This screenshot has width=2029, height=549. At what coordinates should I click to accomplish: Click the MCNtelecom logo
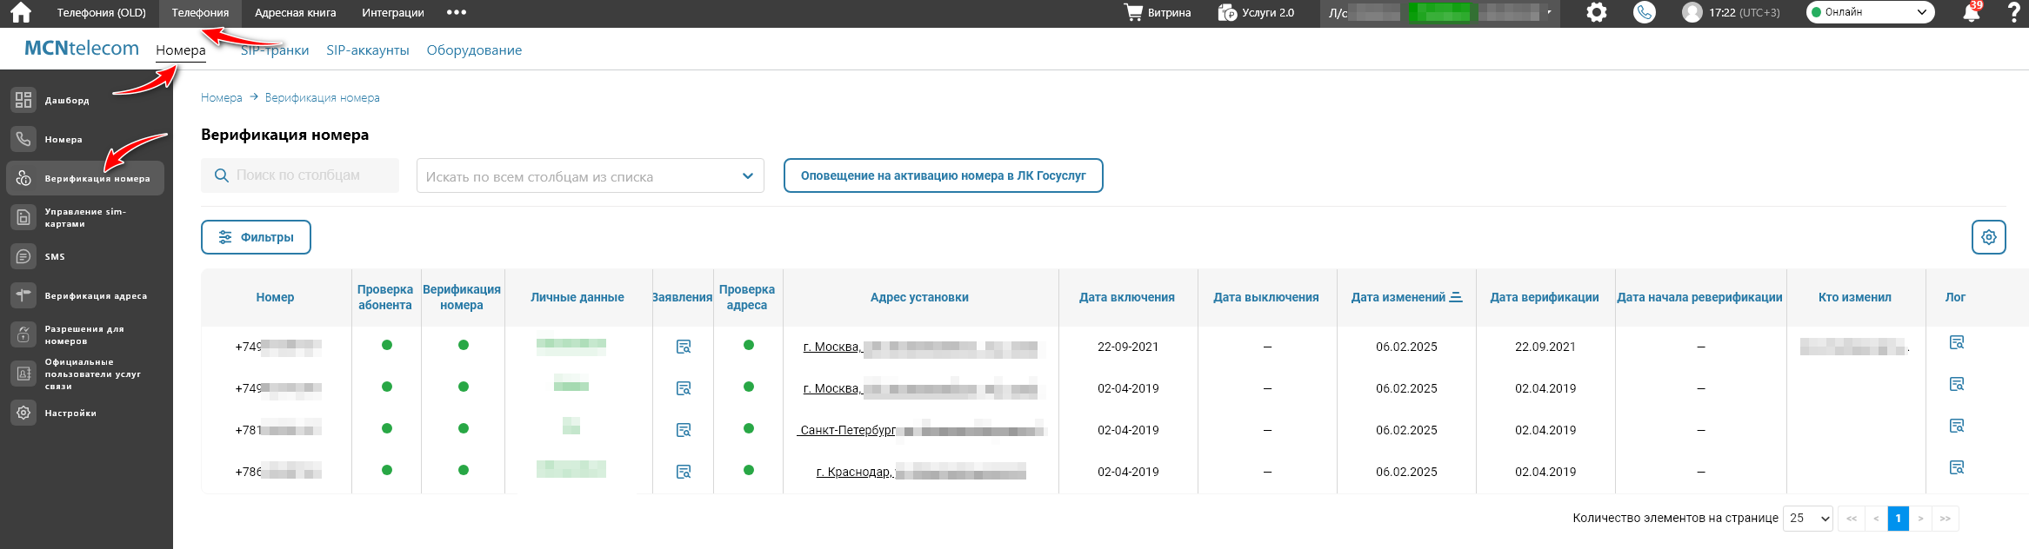tap(82, 48)
